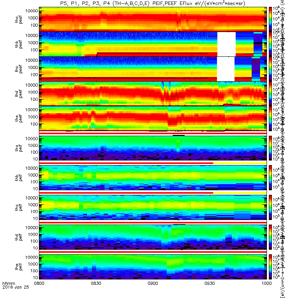This screenshot has height=305, width=286.
Task: Click the yellow segment of the bar under tha peif
Action: click(240, 163)
